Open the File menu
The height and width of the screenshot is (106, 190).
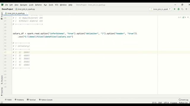[x=7, y=5]
